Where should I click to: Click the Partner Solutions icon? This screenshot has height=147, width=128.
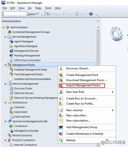9,135
